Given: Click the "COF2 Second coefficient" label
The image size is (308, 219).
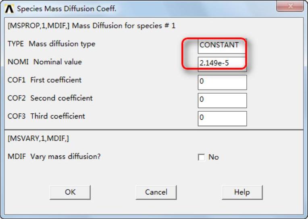Looking at the screenshot, I should pyautogui.click(x=50, y=98).
